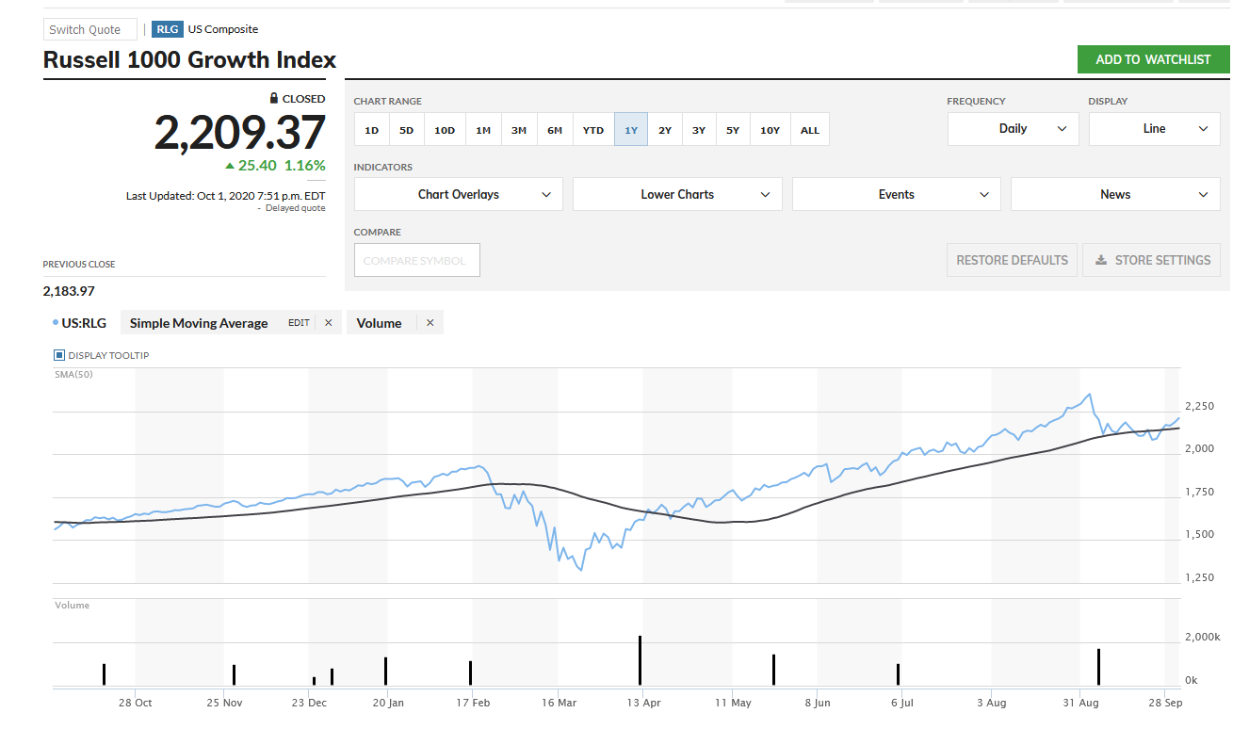The height and width of the screenshot is (729, 1249).
Task: Open the Display Line dropdown
Action: click(1154, 129)
